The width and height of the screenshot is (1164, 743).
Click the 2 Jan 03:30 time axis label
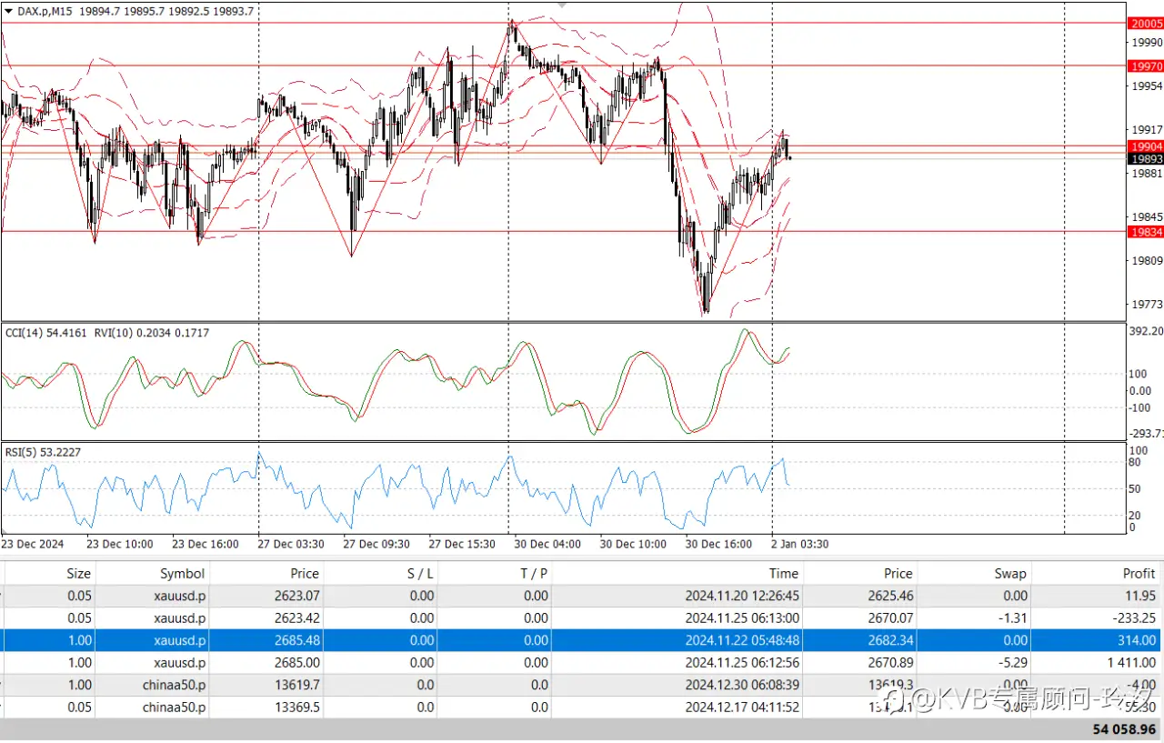[799, 544]
